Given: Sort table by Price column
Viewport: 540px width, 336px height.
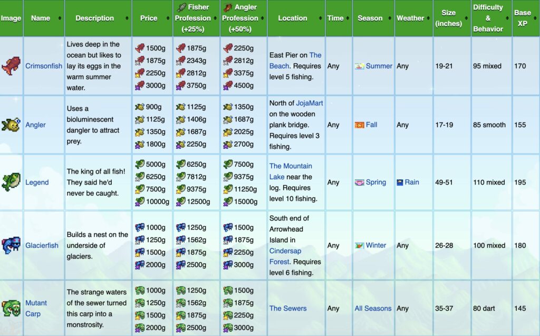Looking at the screenshot, I should click(x=168, y=18).
